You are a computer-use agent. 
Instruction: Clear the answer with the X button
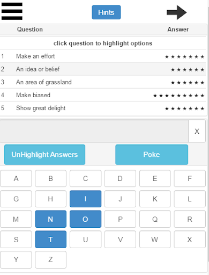coord(197,131)
